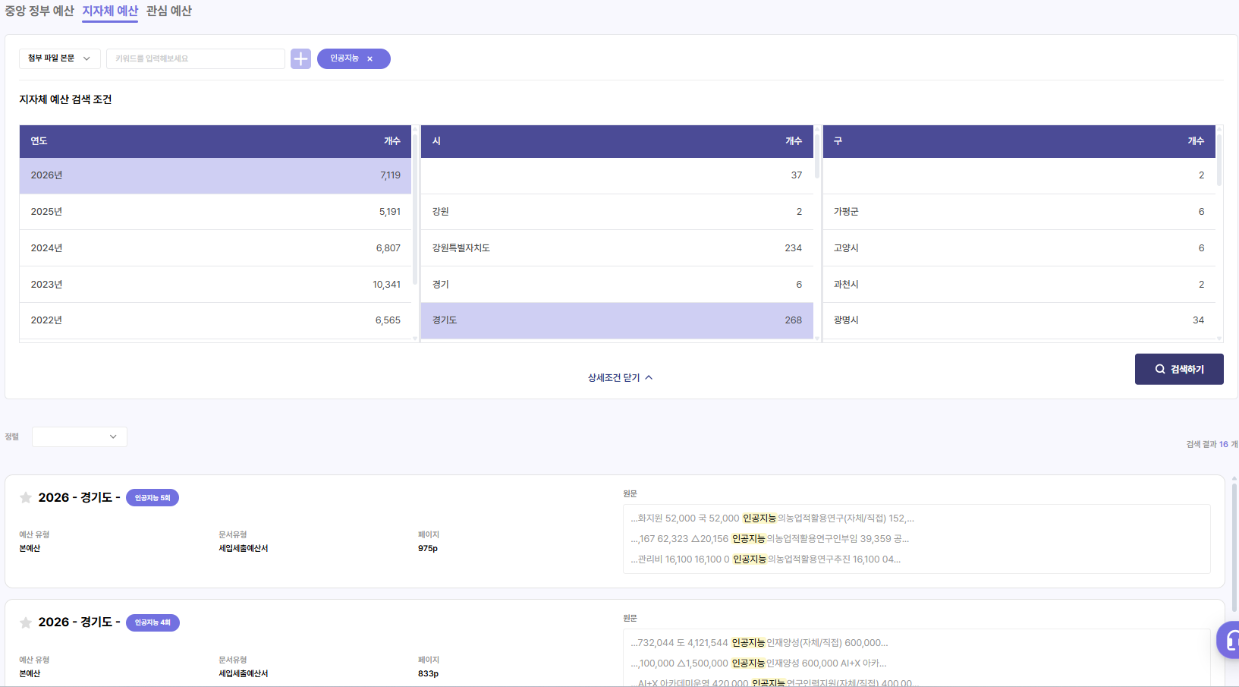The width and height of the screenshot is (1239, 687).
Task: Remove the 인공지능 keyword chip
Action: pos(369,59)
